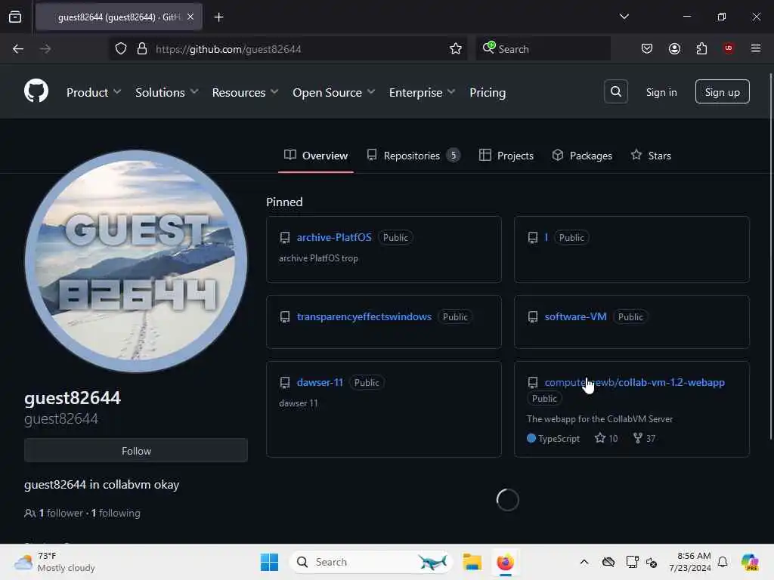Open the Extensions puzzle icon
The height and width of the screenshot is (580, 774).
coord(701,49)
